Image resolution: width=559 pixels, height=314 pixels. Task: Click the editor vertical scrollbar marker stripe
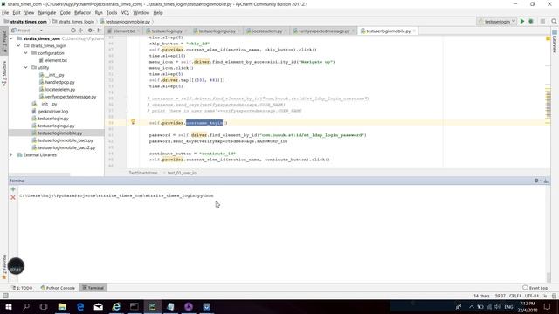pyautogui.click(x=548, y=103)
